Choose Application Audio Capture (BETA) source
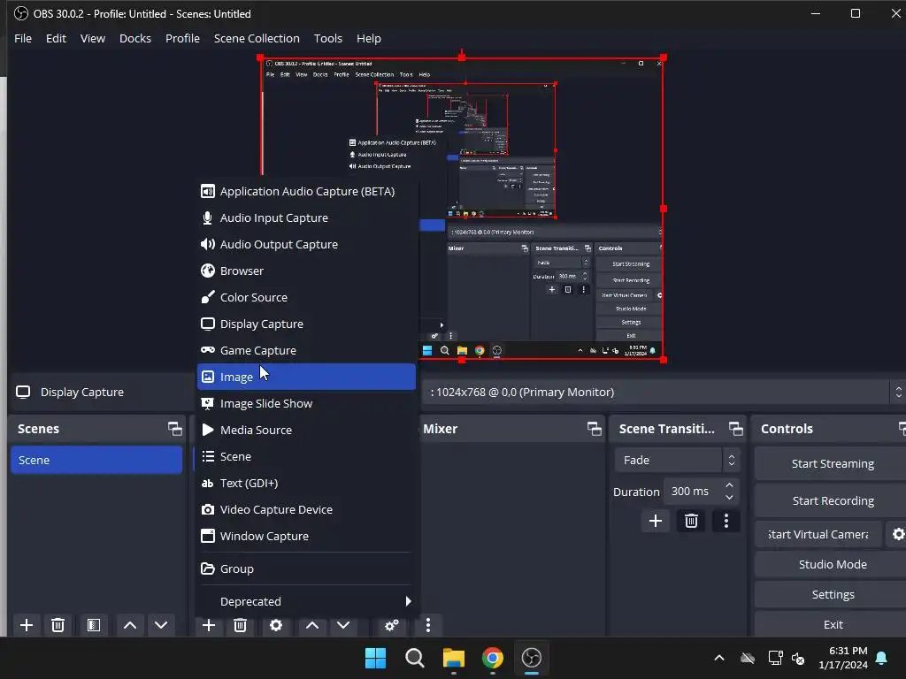Image resolution: width=906 pixels, height=679 pixels. point(306,191)
